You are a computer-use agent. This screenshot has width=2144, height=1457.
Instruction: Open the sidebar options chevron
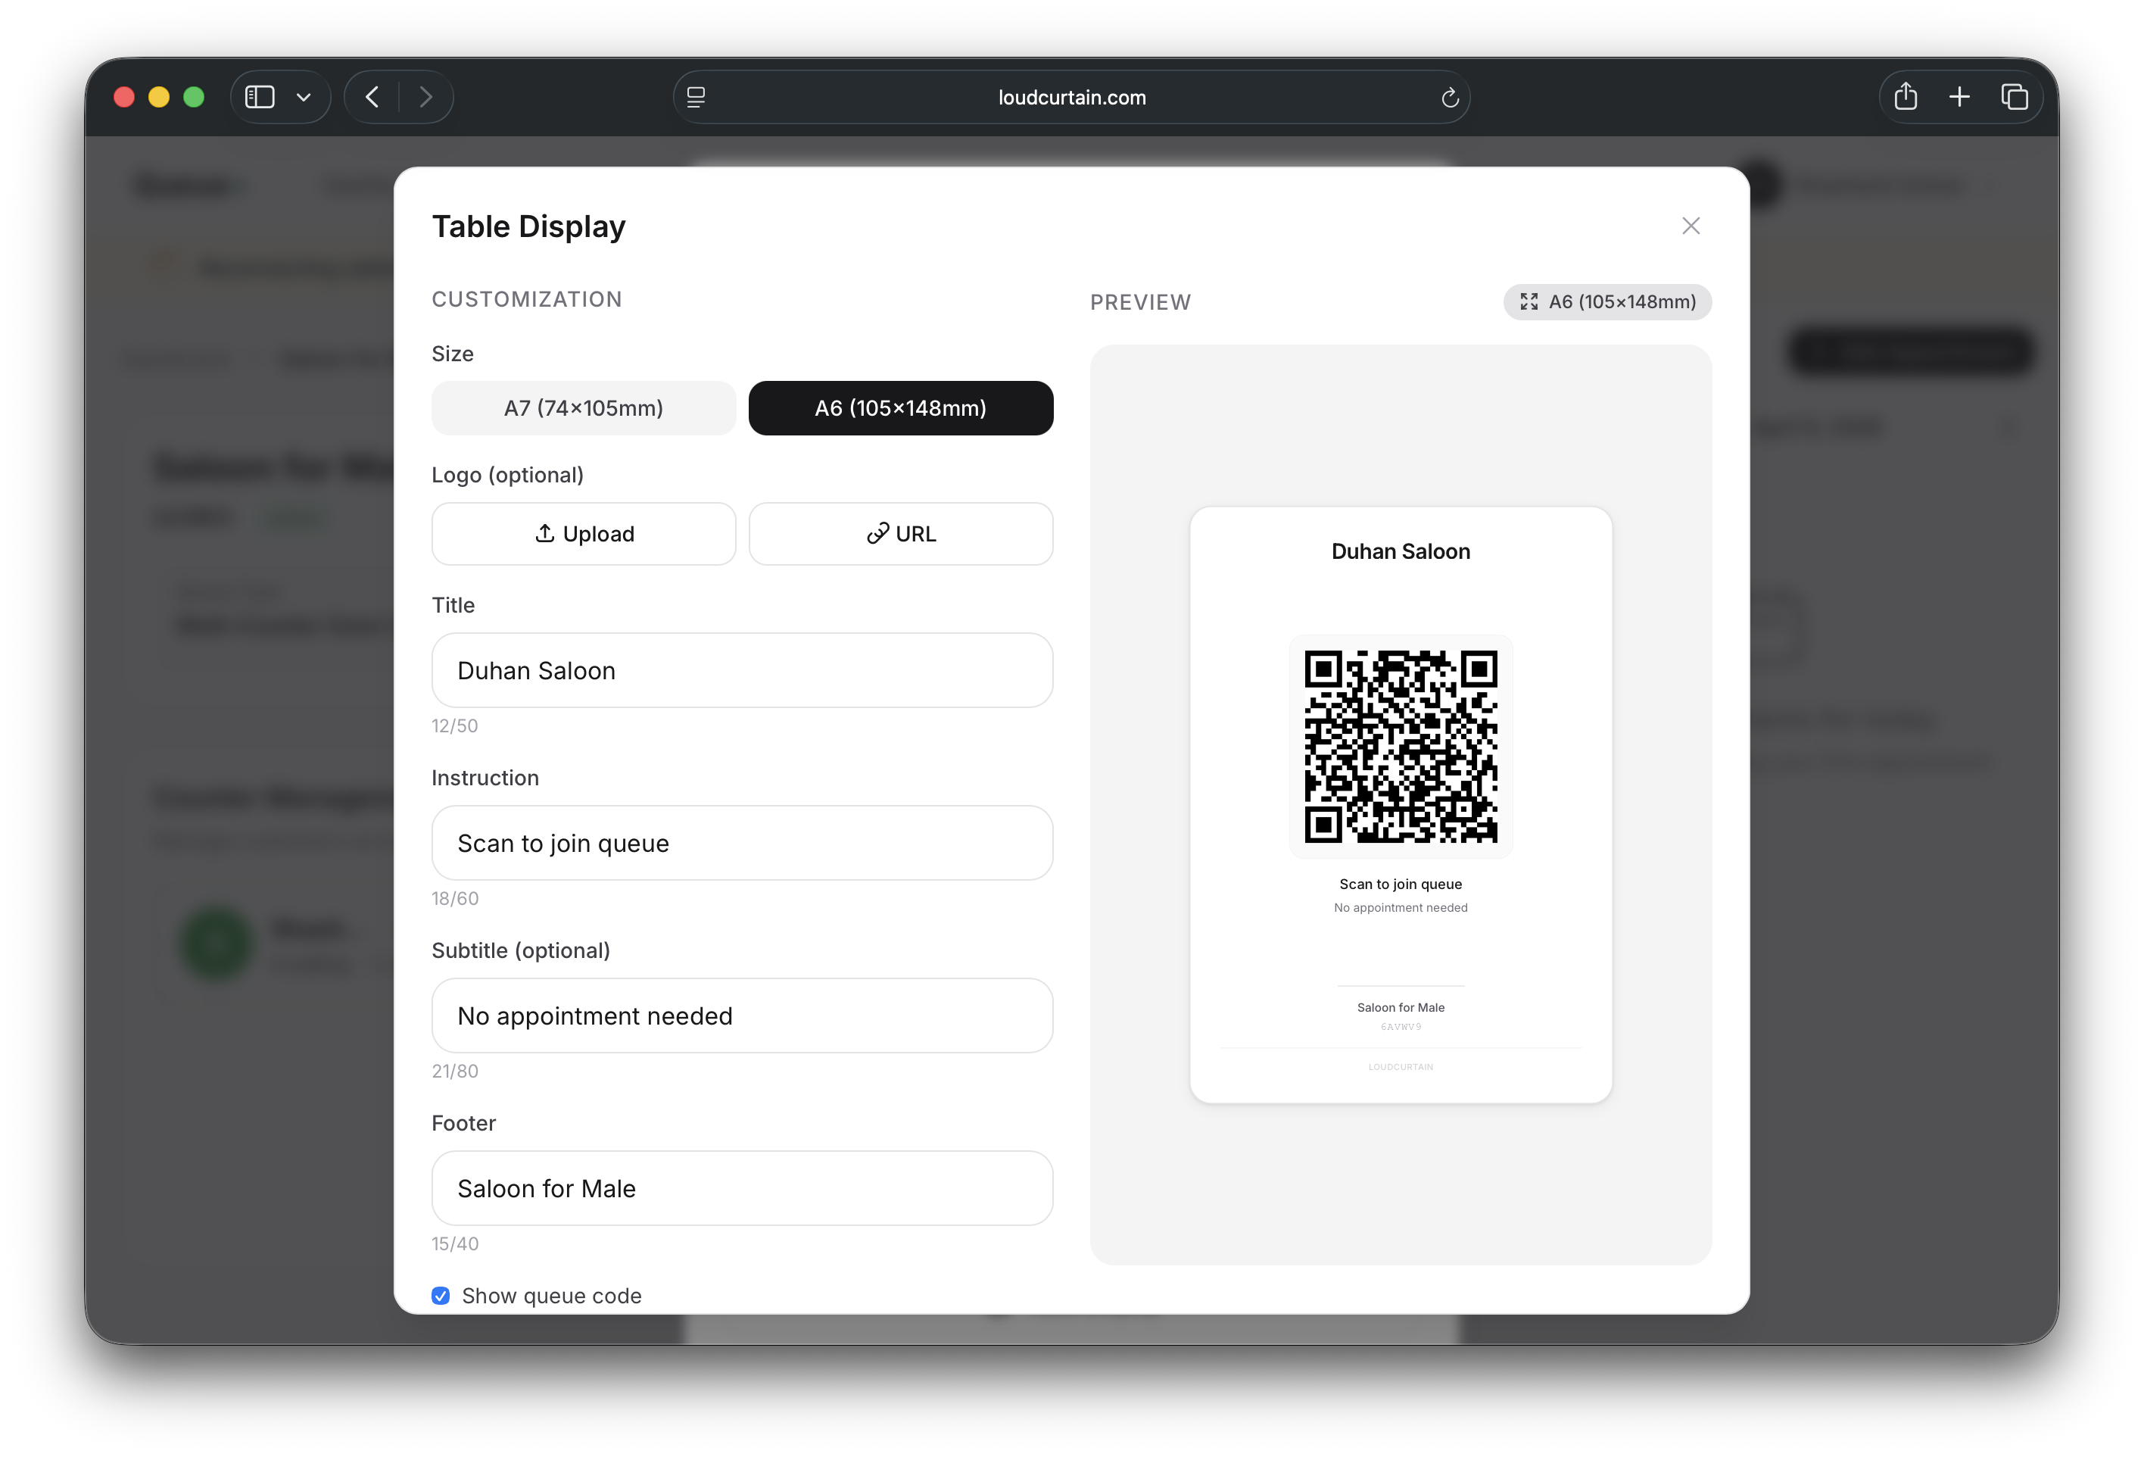click(304, 97)
